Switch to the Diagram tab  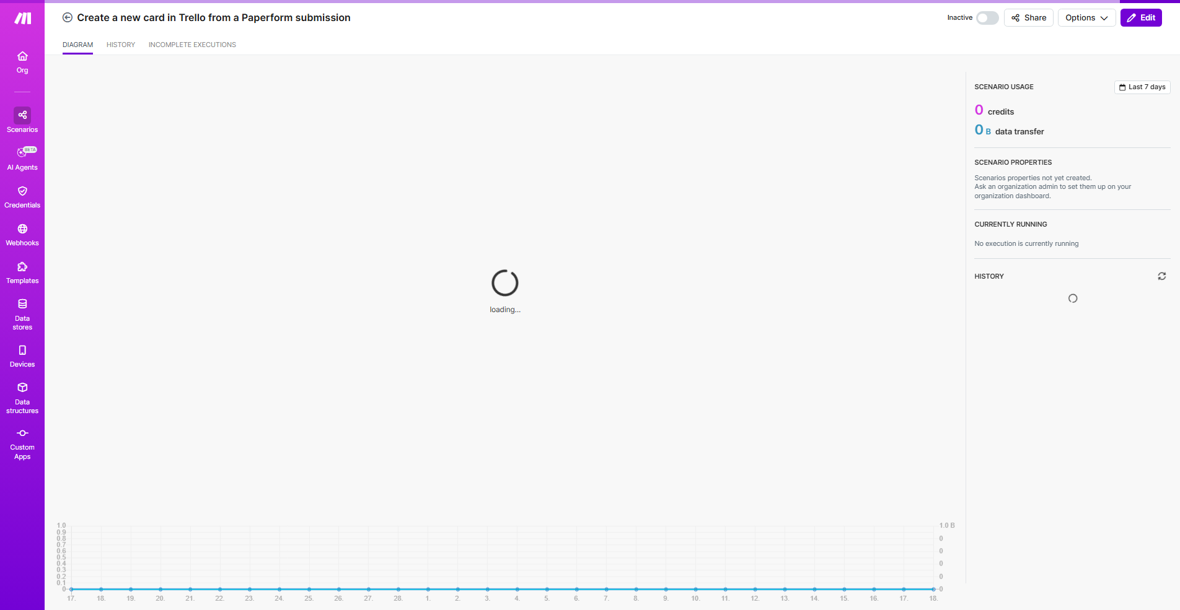pyautogui.click(x=77, y=45)
